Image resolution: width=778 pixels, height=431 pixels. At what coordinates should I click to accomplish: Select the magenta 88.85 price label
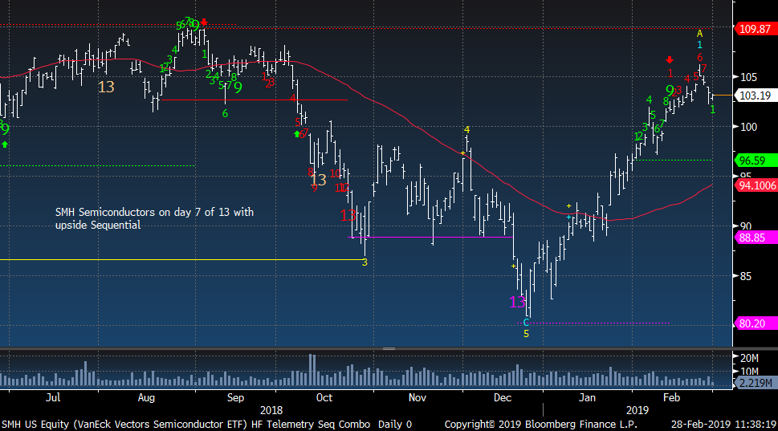pyautogui.click(x=755, y=238)
